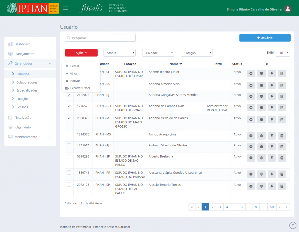
Task: Open the user profile avatar icon
Action: click(x=288, y=9)
